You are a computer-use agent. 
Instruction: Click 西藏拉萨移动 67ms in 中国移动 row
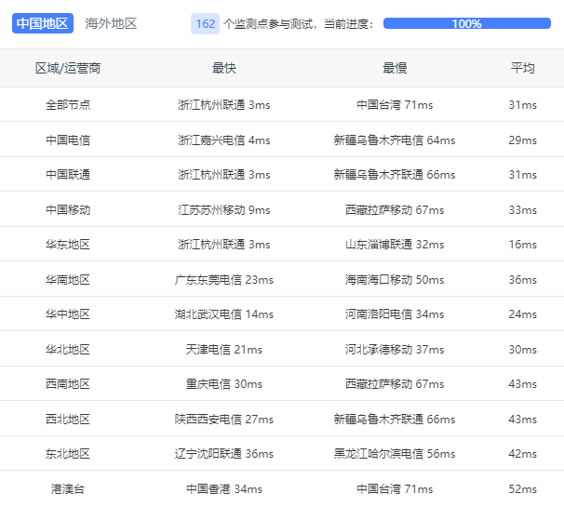(395, 209)
